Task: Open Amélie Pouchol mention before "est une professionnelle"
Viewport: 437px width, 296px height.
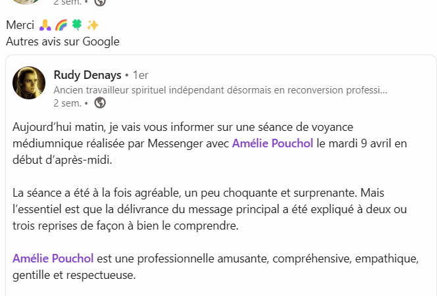Action: [53, 258]
